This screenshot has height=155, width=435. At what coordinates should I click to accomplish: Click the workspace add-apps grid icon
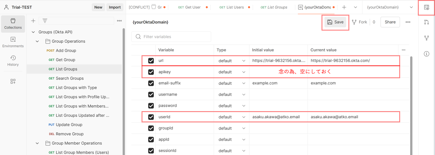click(13, 81)
